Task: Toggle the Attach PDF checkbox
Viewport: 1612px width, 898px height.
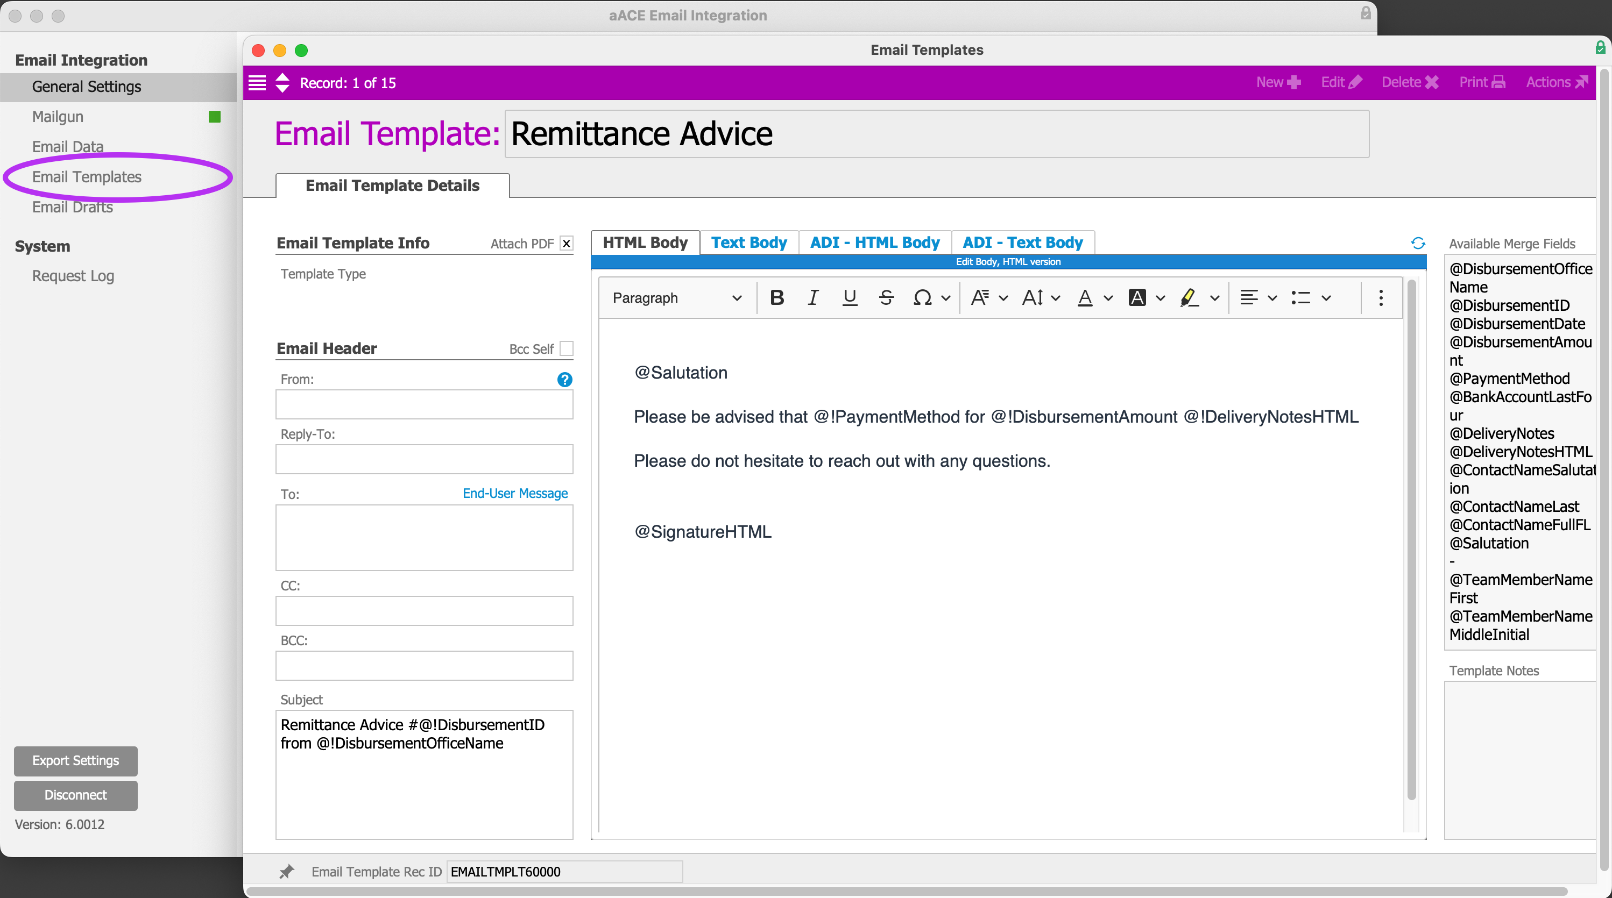Action: [565, 243]
